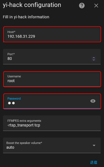This screenshot has width=104, height=167.
Task: Click on the 192.168.31.229 address text
Action: click(21, 36)
